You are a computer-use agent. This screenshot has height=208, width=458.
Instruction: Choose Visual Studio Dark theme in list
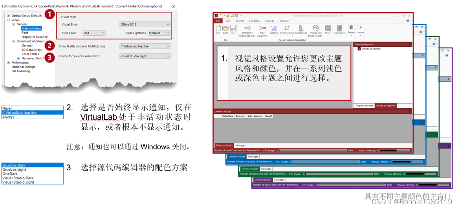(32, 178)
